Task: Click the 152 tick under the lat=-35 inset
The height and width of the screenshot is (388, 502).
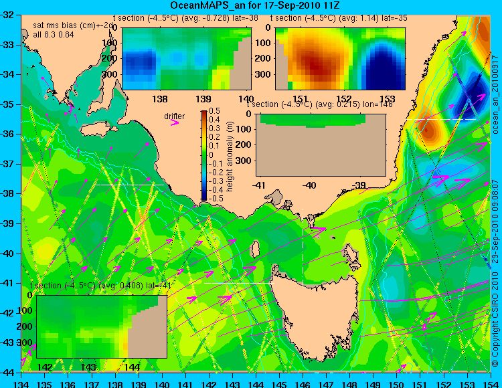Action: point(344,99)
